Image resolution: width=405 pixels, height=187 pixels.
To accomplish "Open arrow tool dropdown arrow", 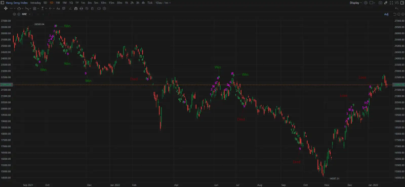I will point(54,9).
